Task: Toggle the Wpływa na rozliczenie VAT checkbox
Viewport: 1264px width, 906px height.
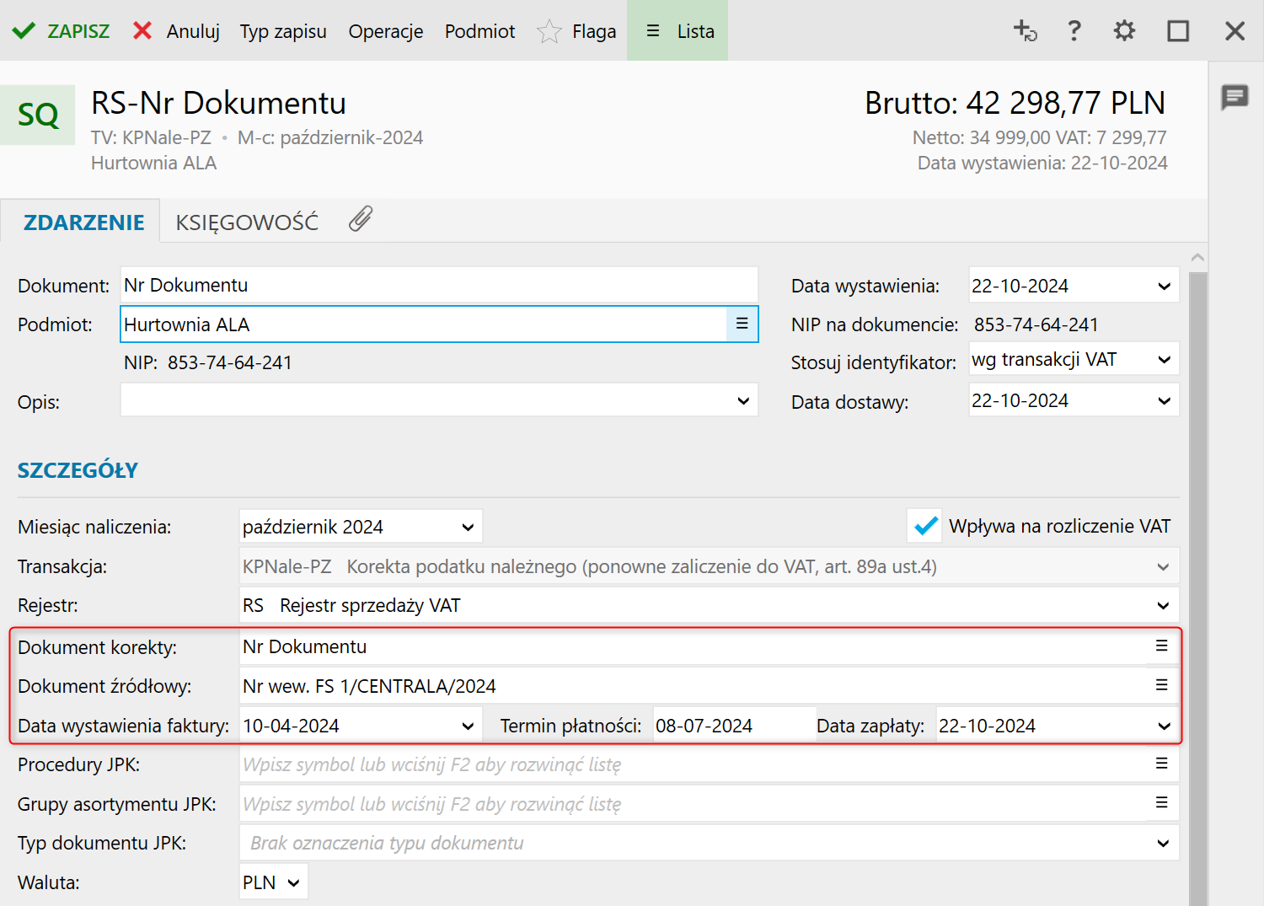Action: click(925, 526)
